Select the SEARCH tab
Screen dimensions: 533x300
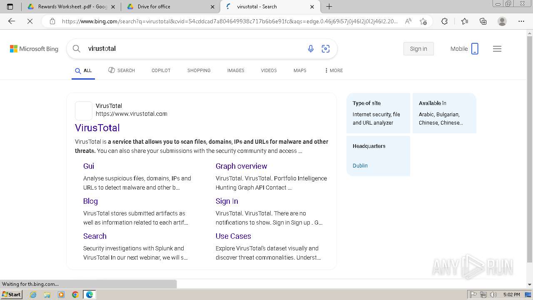coord(122,70)
